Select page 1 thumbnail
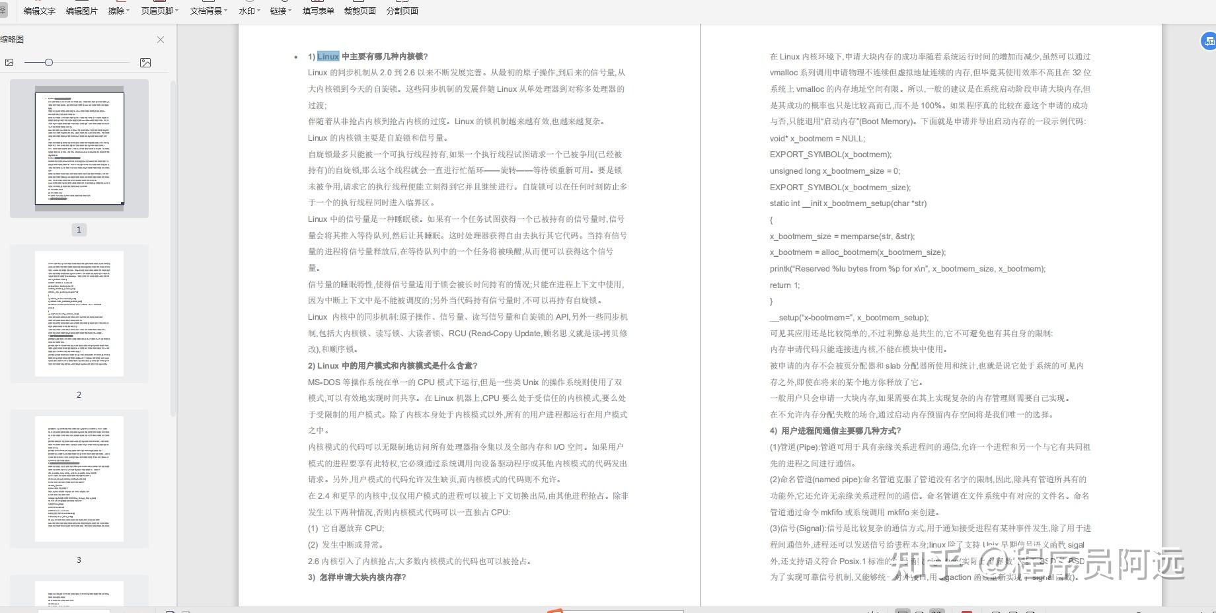This screenshot has width=1216, height=613. [79, 149]
